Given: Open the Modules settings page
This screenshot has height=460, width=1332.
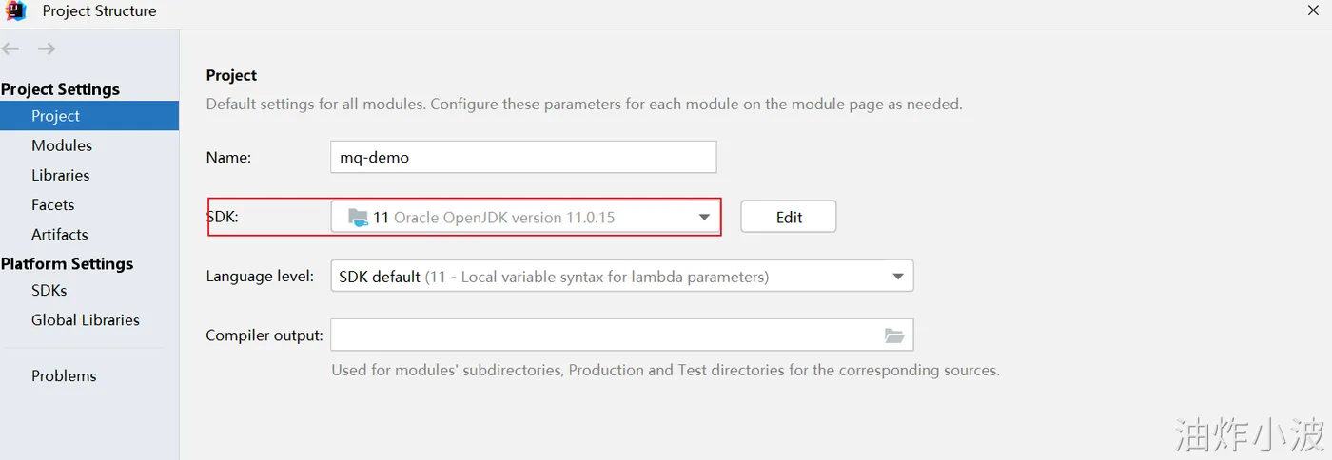Looking at the screenshot, I should [62, 145].
